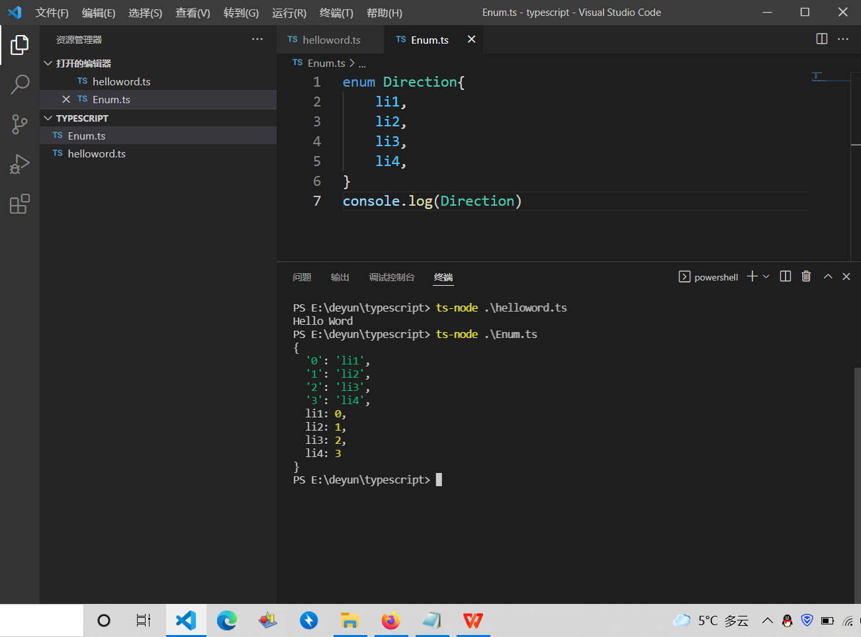The image size is (861, 637).
Task: Switch to the 输出 panel tab
Action: [x=340, y=277]
